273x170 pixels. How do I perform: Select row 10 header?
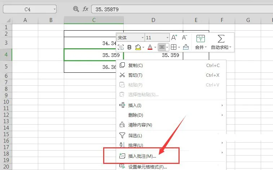coord(6,102)
